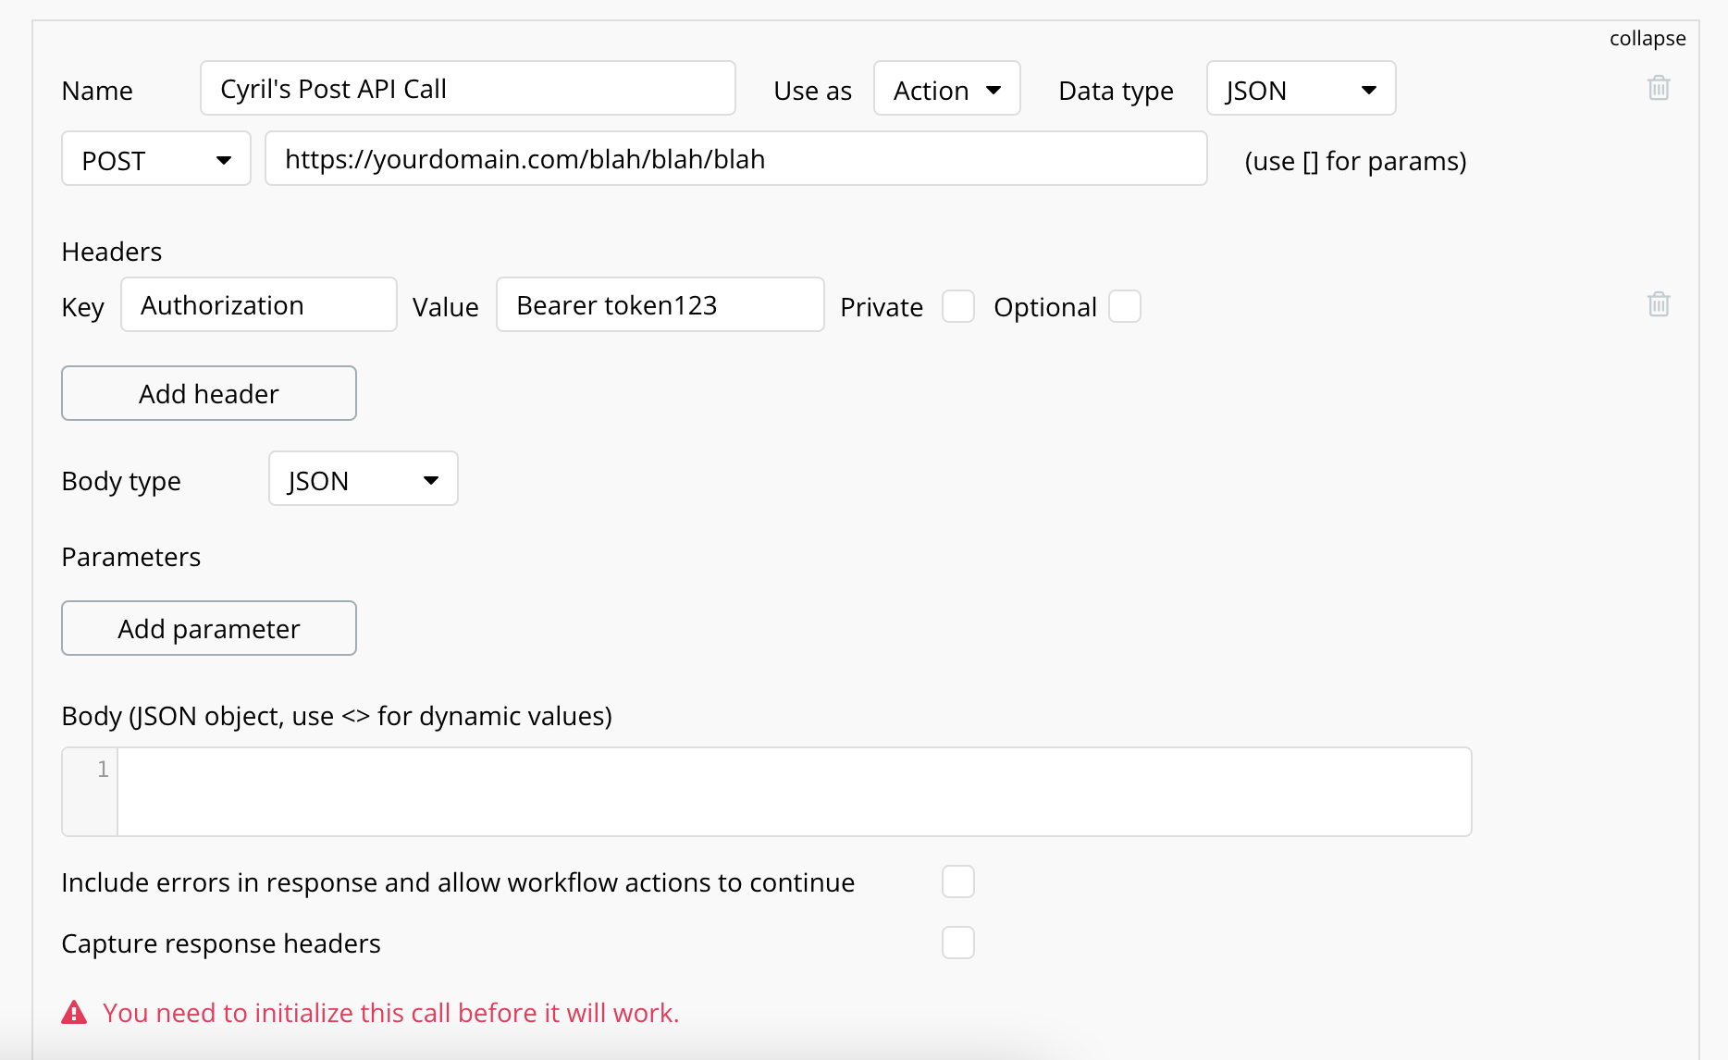Edit the Bearer token123 value field

coord(660,305)
